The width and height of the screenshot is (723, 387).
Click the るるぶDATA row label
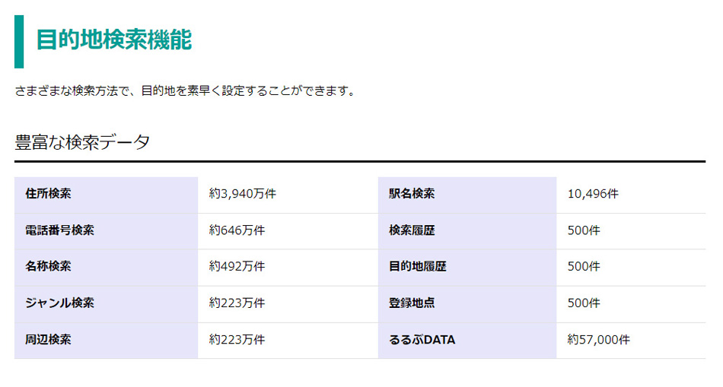[x=422, y=340]
